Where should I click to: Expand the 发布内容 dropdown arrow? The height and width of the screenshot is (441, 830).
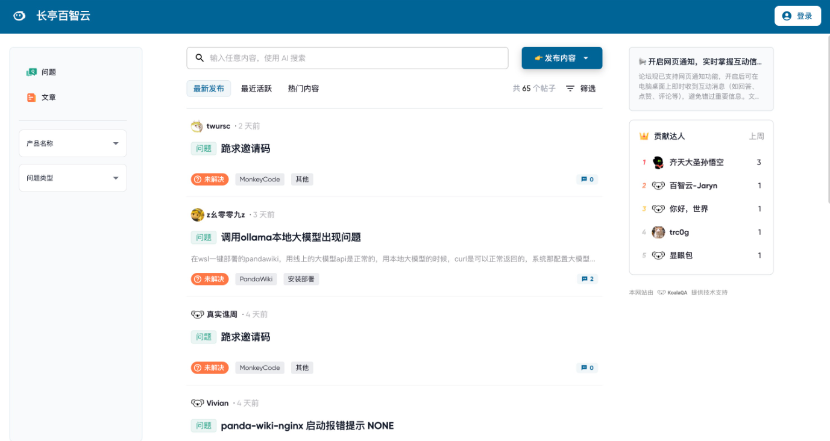click(x=585, y=58)
